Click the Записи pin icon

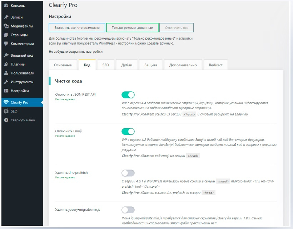6,17
